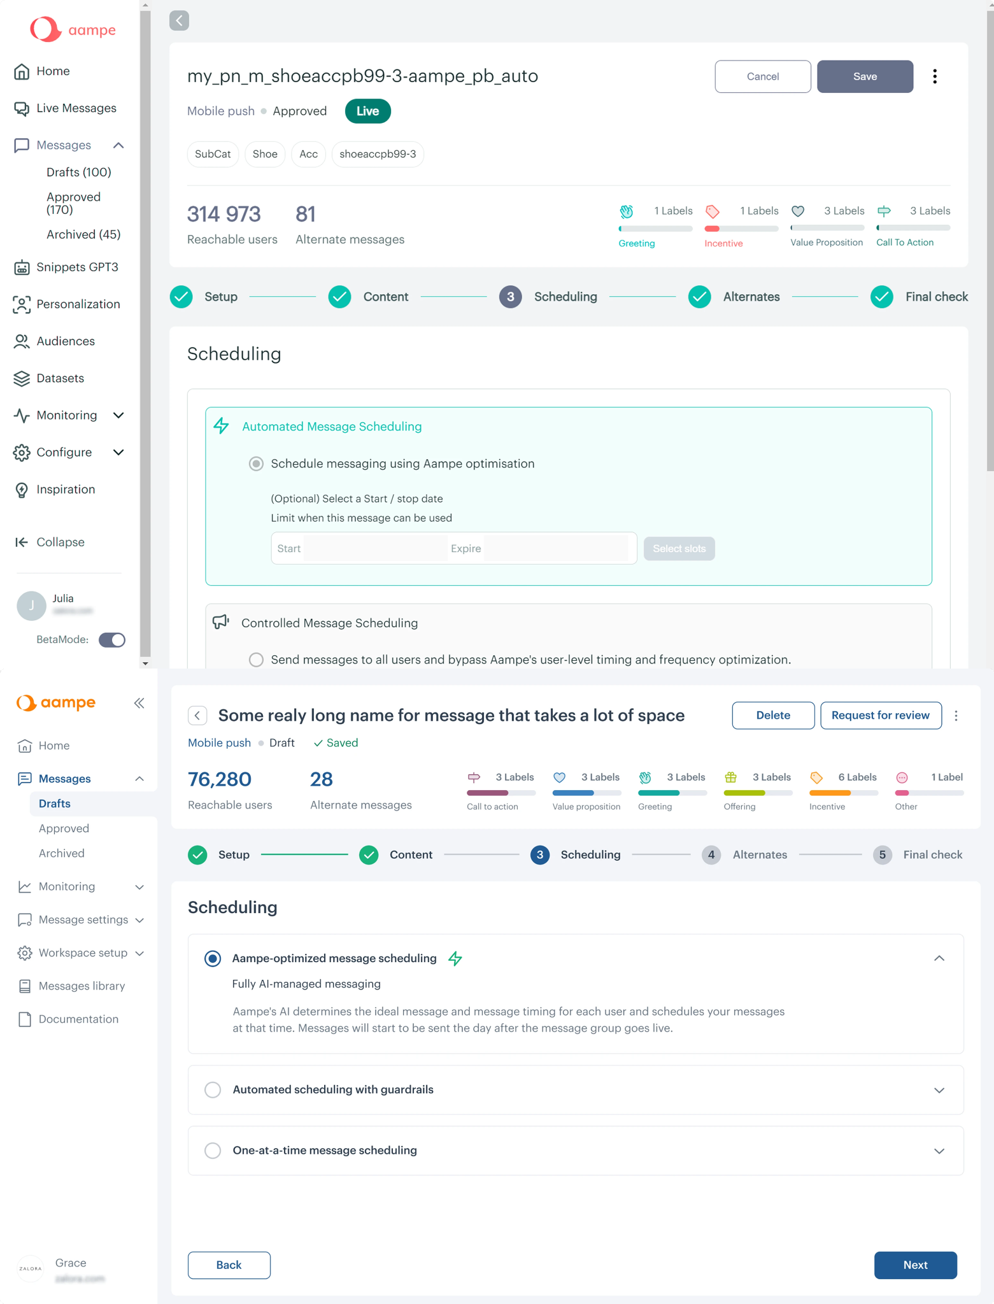Viewport: 994px width, 1304px height.
Task: Expand the Configure menu chevron
Action: [x=118, y=452]
